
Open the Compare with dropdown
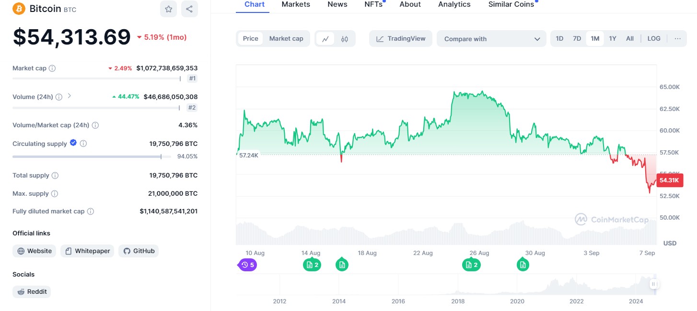pyautogui.click(x=491, y=39)
